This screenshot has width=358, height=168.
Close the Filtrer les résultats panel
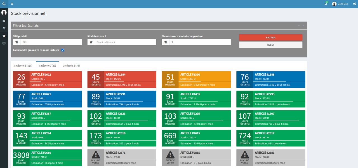tap(303, 25)
